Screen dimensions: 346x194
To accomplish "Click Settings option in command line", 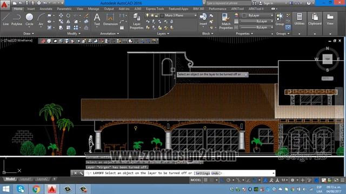I will tap(203, 174).
